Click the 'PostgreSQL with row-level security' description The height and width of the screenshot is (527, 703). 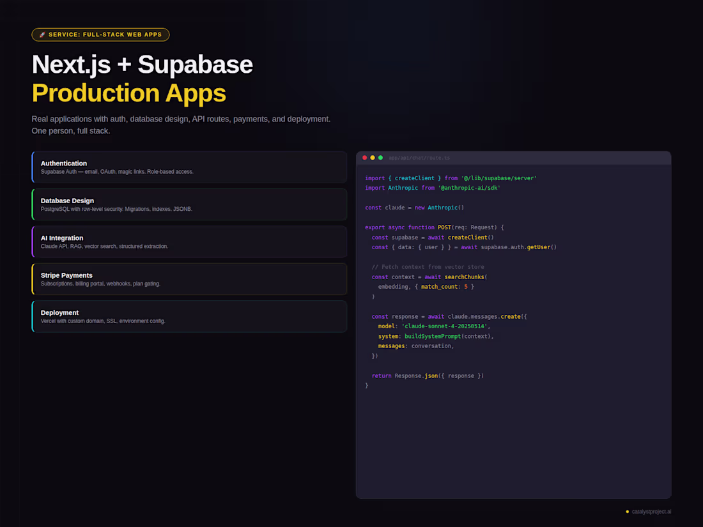click(116, 210)
